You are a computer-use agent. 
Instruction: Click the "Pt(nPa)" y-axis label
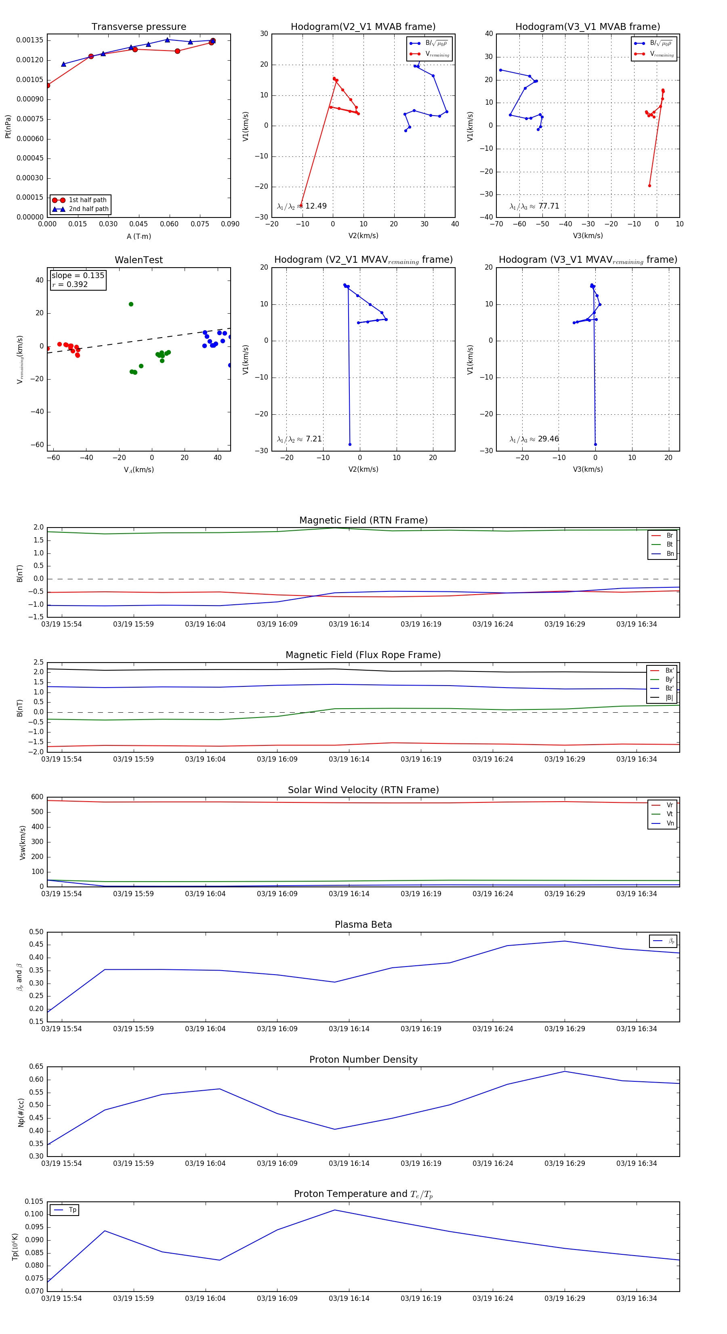point(8,126)
